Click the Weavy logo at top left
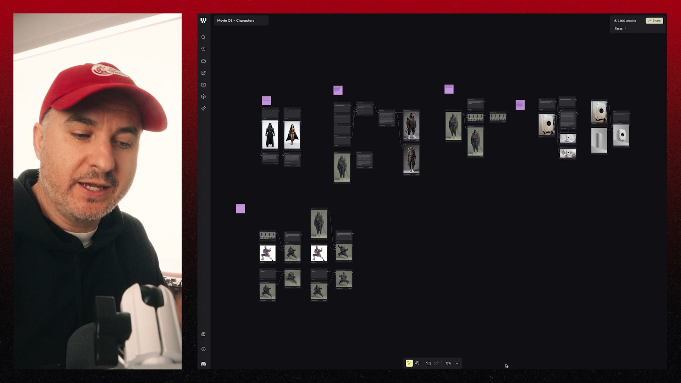This screenshot has height=383, width=681. 203,20
